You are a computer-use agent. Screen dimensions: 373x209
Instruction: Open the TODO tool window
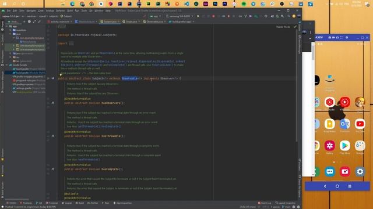pyautogui.click(x=11, y=203)
